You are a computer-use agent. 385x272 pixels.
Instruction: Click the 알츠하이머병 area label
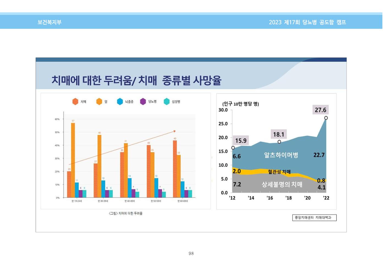(281, 155)
